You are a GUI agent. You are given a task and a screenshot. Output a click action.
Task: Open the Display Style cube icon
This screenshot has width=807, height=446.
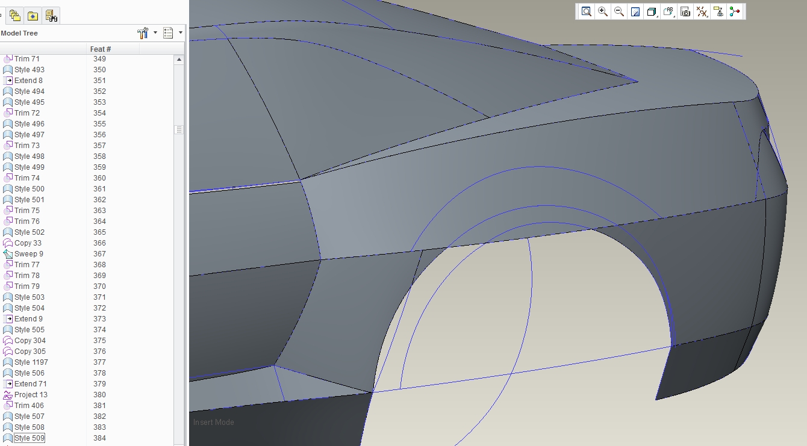click(652, 11)
